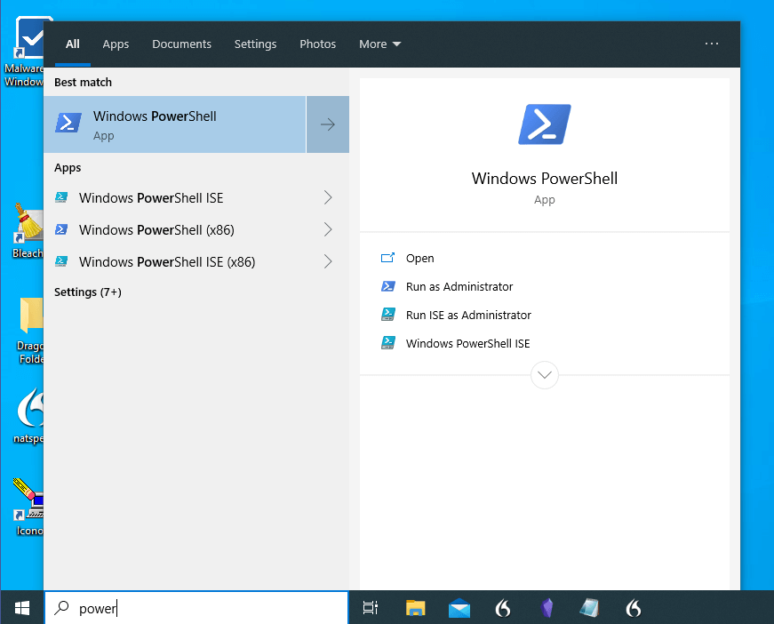The image size is (774, 624).
Task: Click the Task View taskbar icon
Action: click(371, 608)
